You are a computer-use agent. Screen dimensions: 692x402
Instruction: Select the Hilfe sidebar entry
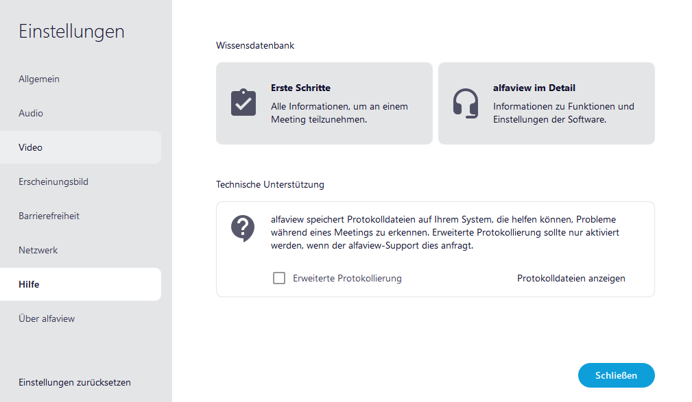click(29, 284)
